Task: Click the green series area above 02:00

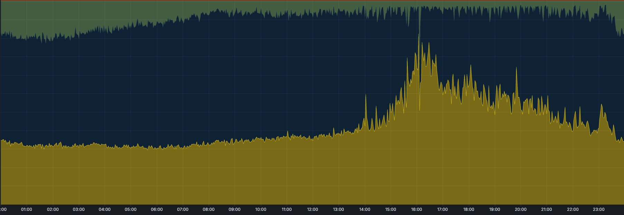Action: 53,17
